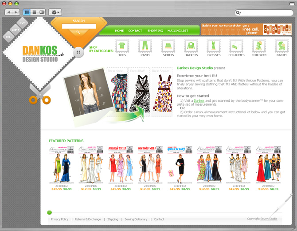Open the Tops category icon
The height and width of the screenshot is (231, 297).
click(x=122, y=46)
